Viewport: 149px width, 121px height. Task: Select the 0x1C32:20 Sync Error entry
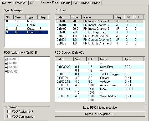[x=100, y=67]
